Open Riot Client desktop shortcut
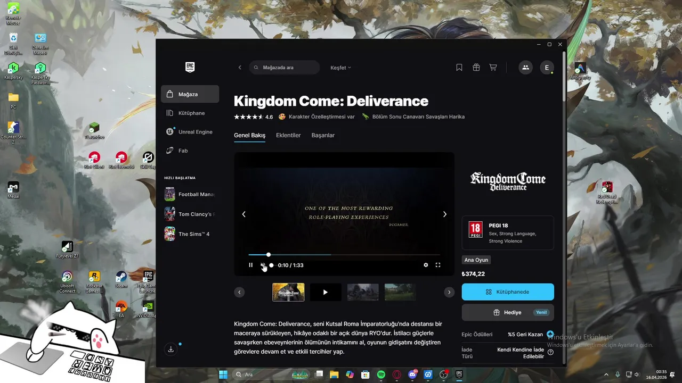682x383 pixels. 94,161
